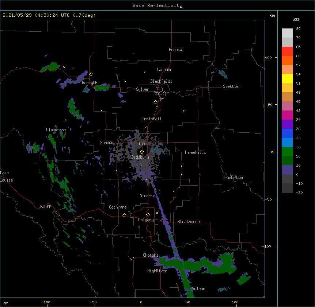Click the yellow diamond marker above the Calgary label
This screenshot has width=315, height=307.
click(x=148, y=215)
